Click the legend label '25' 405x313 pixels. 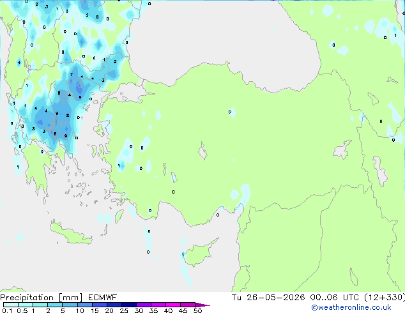pos(124,310)
